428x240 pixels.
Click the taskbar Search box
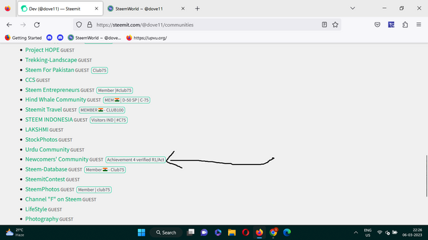[167, 233]
